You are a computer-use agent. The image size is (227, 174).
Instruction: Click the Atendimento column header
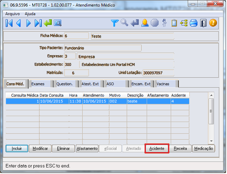(96, 95)
